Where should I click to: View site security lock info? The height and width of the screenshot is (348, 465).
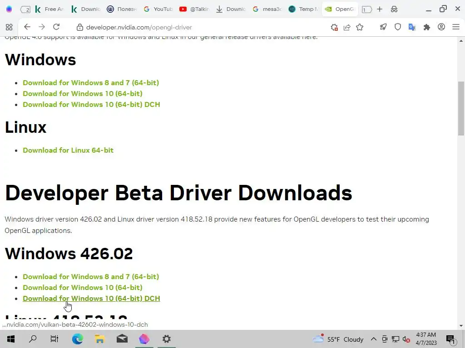coord(80,27)
